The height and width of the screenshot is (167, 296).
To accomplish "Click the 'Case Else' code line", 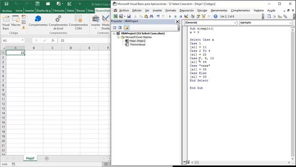I will 198,73.
